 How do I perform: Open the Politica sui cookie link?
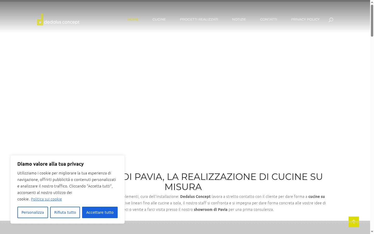[46, 199]
